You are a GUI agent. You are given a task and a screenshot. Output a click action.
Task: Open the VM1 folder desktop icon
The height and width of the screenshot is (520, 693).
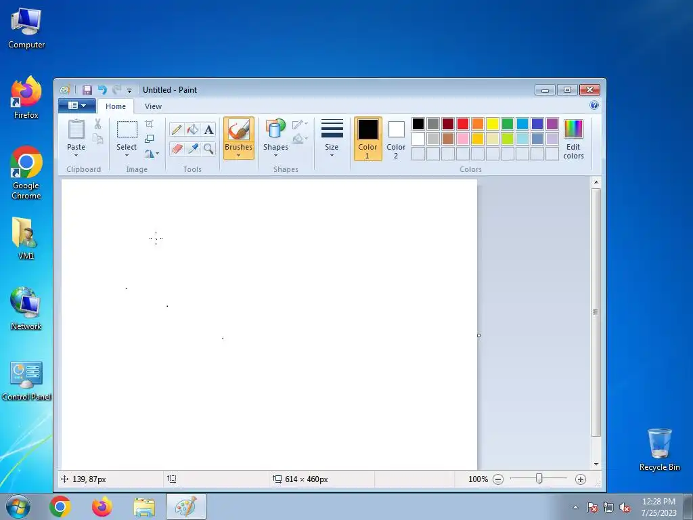coord(25,238)
